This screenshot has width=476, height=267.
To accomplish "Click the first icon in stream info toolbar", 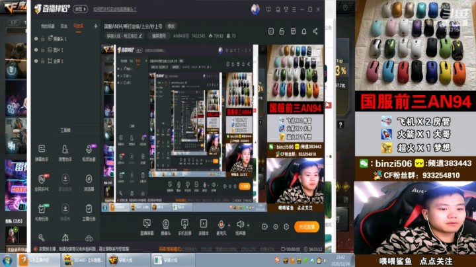I will (x=271, y=31).
